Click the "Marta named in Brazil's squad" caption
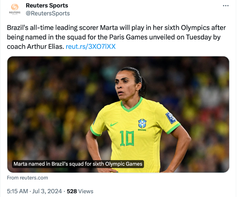238x197 pixels. pos(78,164)
